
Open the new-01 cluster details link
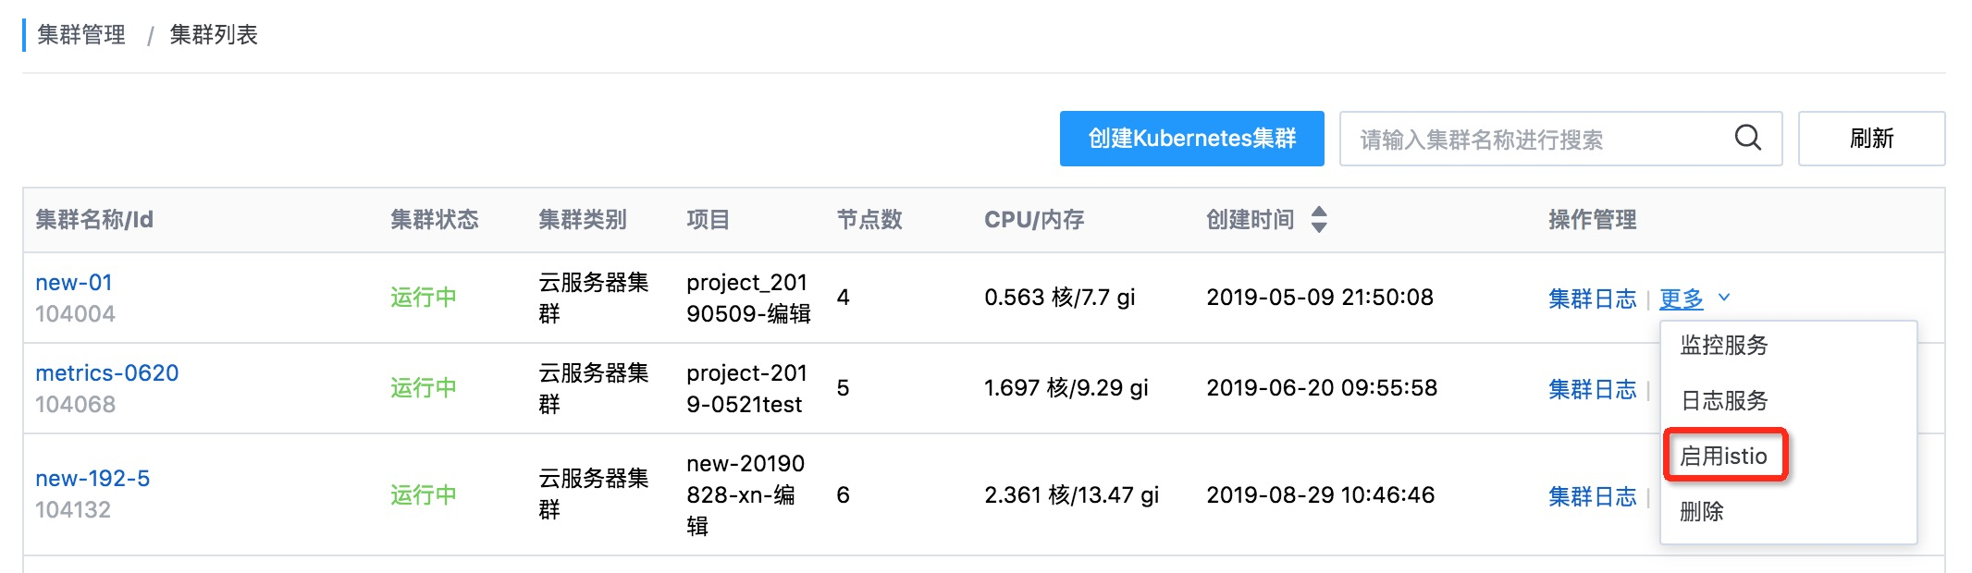pyautogui.click(x=73, y=283)
